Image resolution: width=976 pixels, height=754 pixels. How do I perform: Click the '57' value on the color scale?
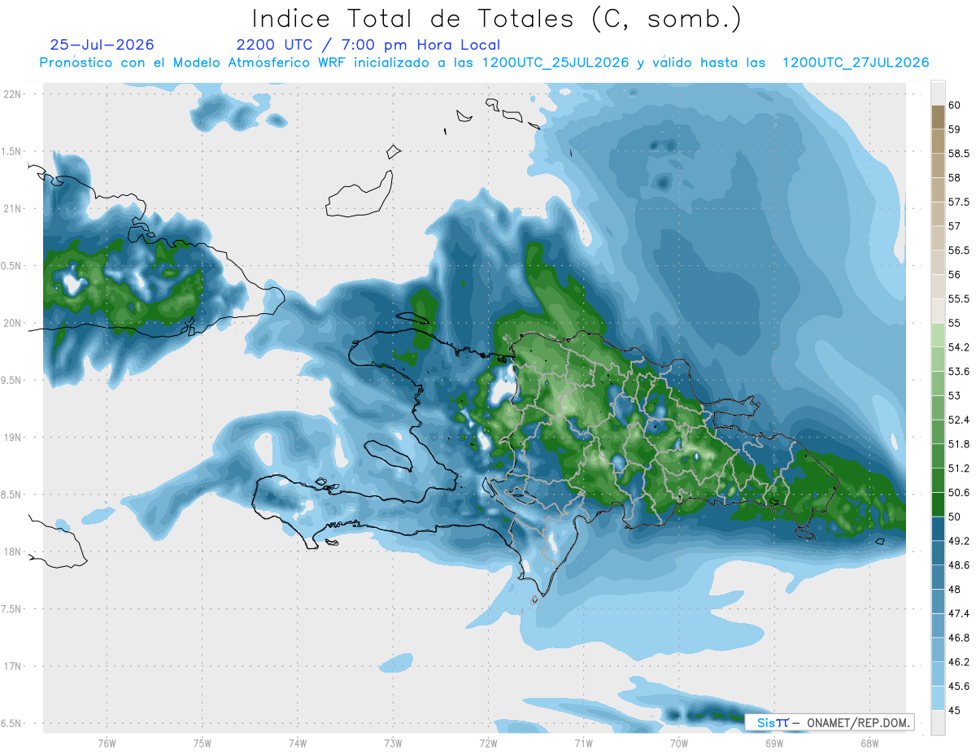(x=956, y=226)
